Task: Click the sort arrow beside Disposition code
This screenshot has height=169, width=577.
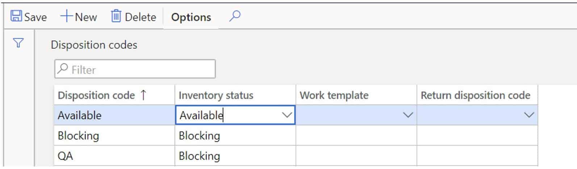Action: coord(143,95)
